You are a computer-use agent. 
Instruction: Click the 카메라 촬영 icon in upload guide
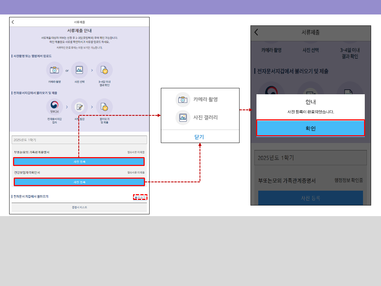(x=54, y=70)
